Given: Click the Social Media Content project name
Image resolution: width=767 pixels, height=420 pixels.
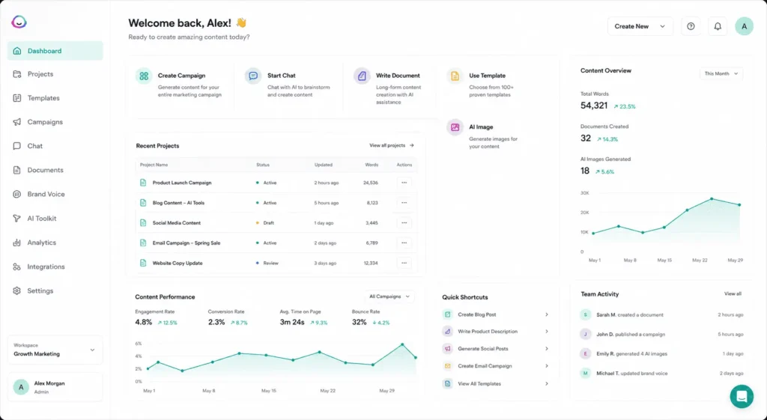Looking at the screenshot, I should click(x=177, y=222).
